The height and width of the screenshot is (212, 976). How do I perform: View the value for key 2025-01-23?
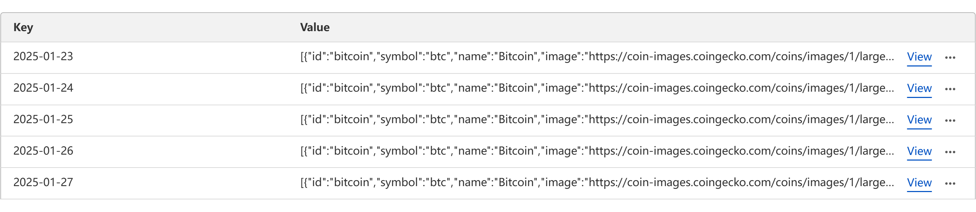[x=919, y=57]
